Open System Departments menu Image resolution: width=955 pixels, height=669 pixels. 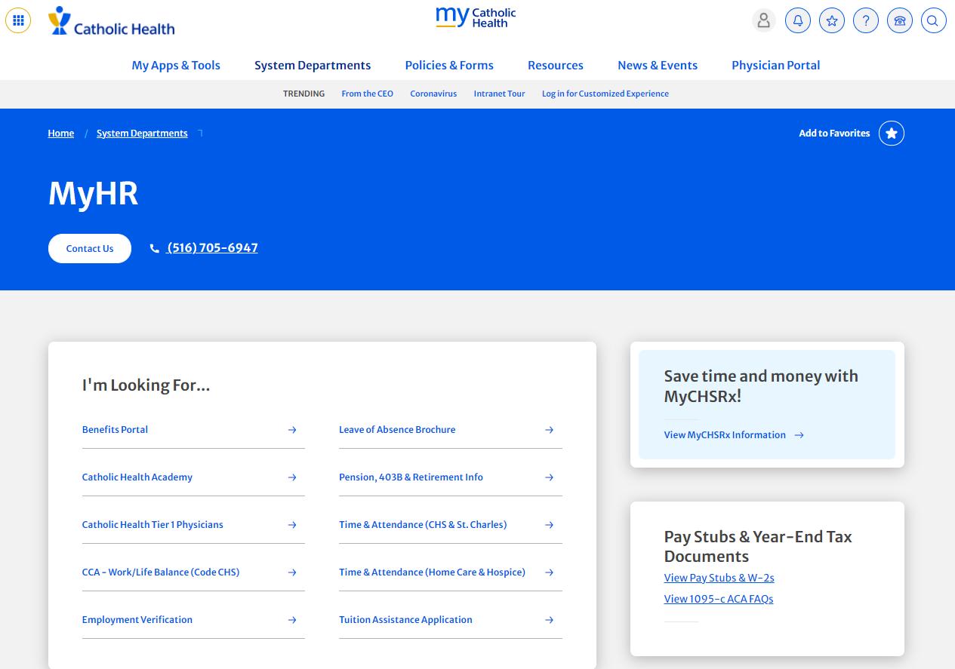tap(313, 66)
